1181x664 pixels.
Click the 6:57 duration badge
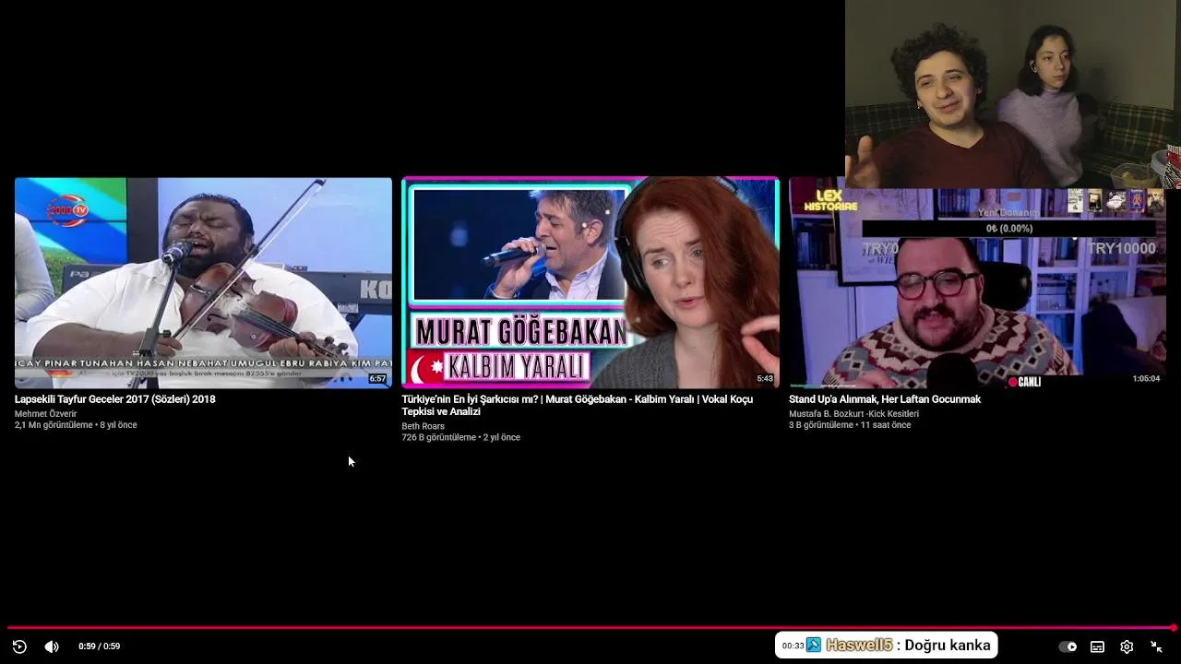tap(377, 379)
